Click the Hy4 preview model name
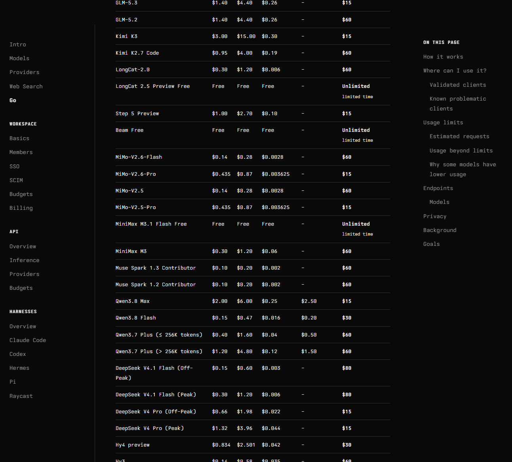The image size is (512, 462). coord(133,445)
